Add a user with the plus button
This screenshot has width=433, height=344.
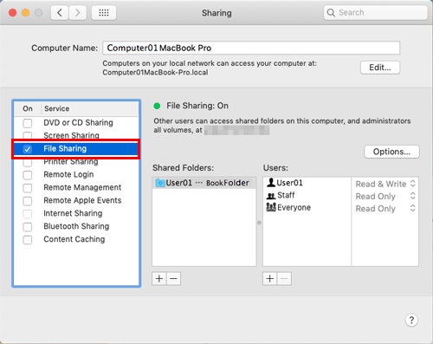click(x=270, y=278)
